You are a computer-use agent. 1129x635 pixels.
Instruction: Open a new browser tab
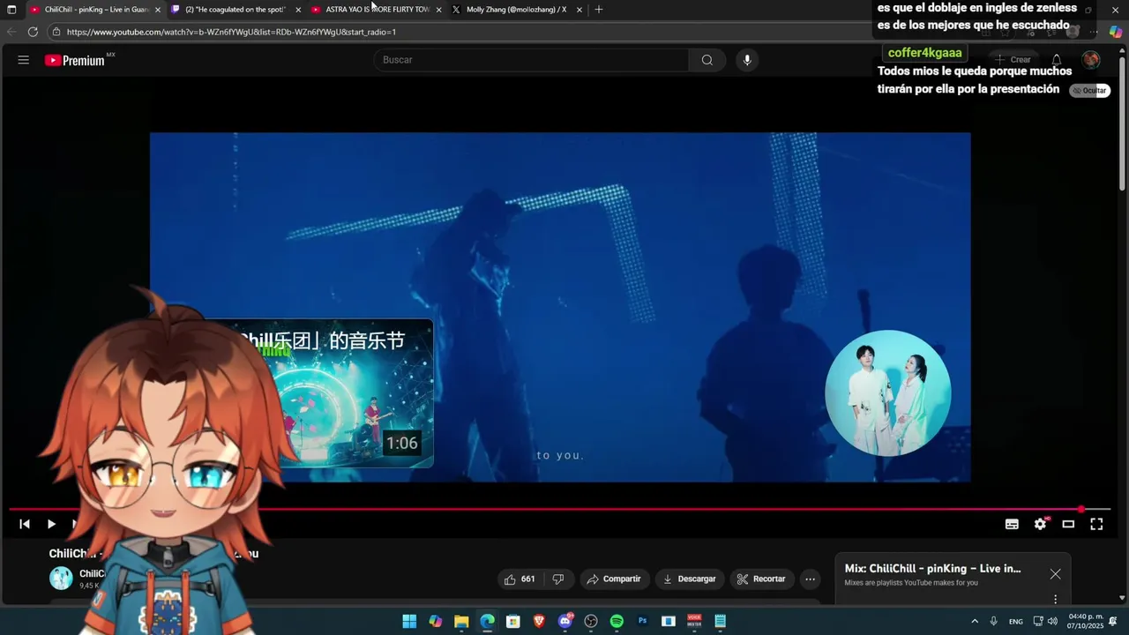pyautogui.click(x=599, y=10)
